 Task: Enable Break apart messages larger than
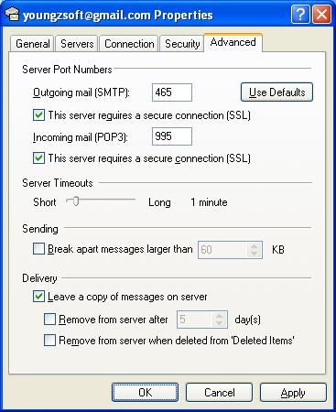pos(38,249)
